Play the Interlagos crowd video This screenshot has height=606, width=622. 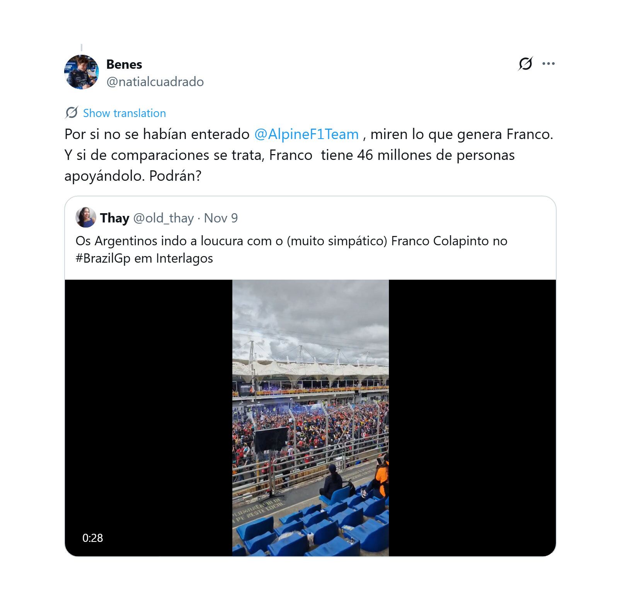(x=310, y=418)
